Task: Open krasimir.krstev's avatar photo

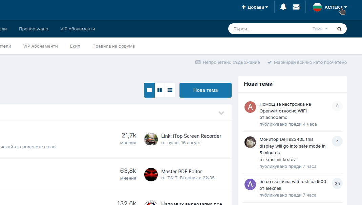Action: 250,142
